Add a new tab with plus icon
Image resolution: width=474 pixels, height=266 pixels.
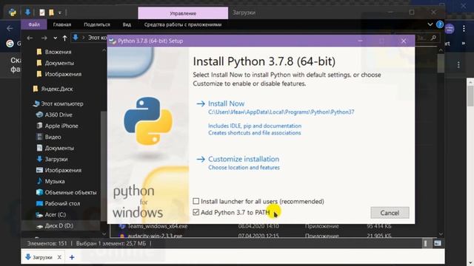point(72,257)
